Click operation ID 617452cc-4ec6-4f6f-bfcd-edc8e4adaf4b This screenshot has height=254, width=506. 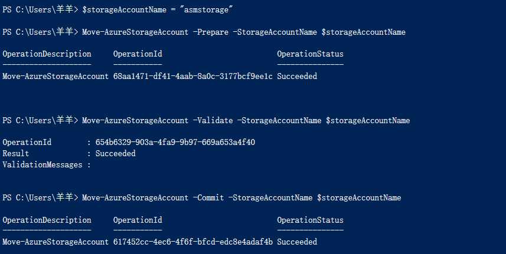pyautogui.click(x=192, y=242)
